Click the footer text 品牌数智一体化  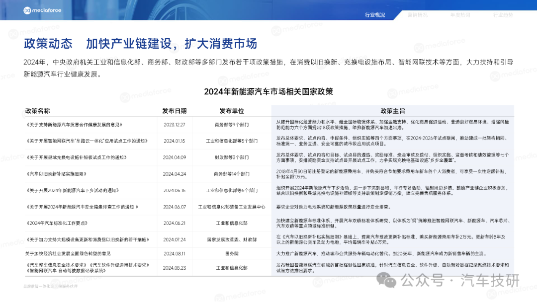tap(50, 286)
